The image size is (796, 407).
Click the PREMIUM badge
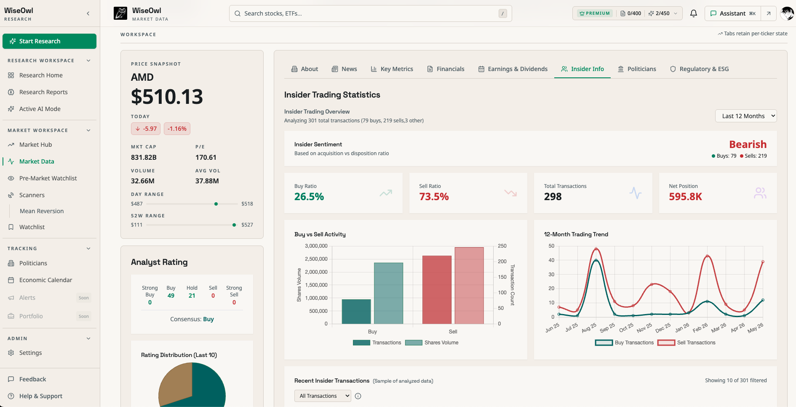595,13
